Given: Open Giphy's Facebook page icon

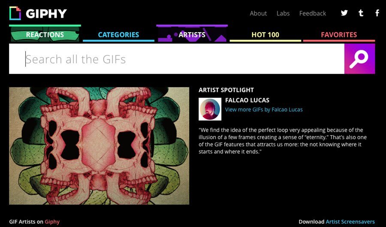Looking at the screenshot, I should coord(377,13).
